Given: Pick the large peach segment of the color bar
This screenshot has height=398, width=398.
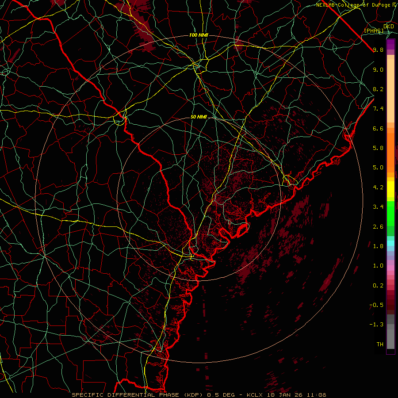Looking at the screenshot, I should [390, 91].
